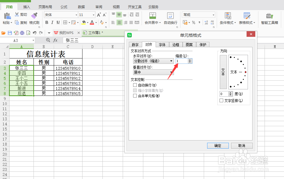Increase the indent (缩进) spinner

(190, 60)
